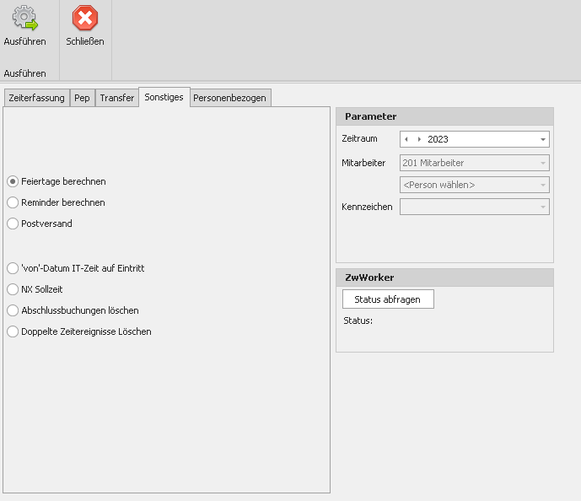Screen dimensions: 581x501
Task: Select Doppelte Zeitereignisse Löschen option
Action: point(13,331)
